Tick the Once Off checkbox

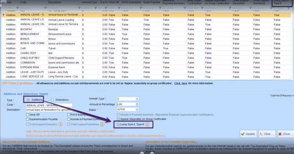pyautogui.click(x=27, y=114)
